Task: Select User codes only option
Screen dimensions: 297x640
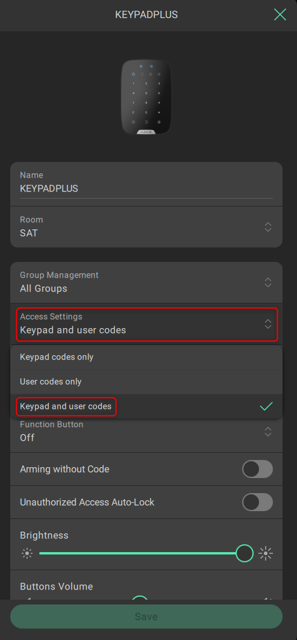Action: click(x=146, y=382)
